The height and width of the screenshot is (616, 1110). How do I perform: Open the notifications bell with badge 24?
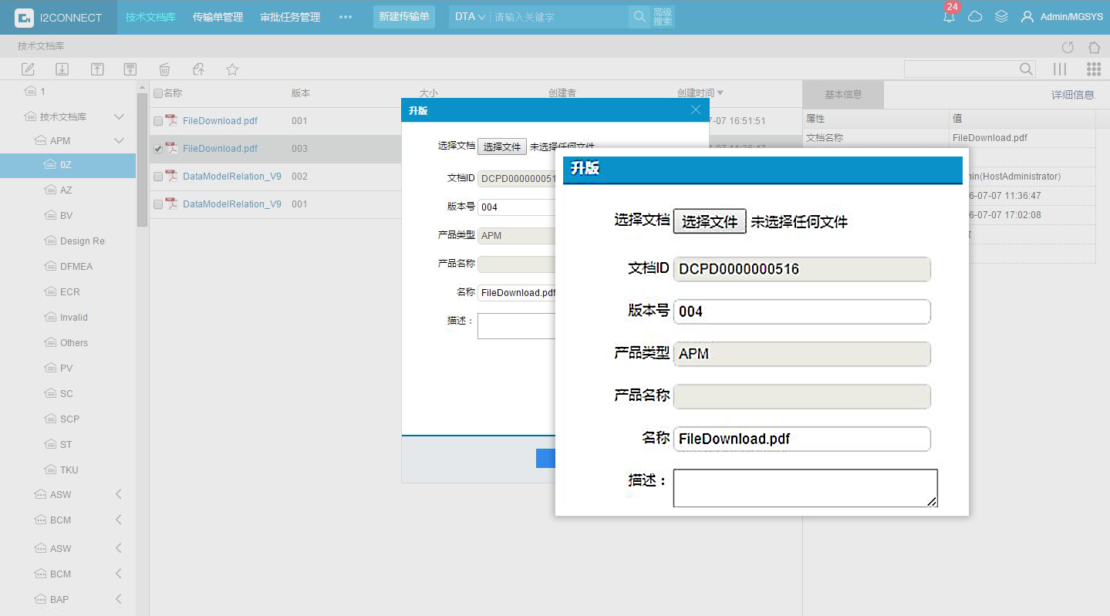[x=950, y=16]
